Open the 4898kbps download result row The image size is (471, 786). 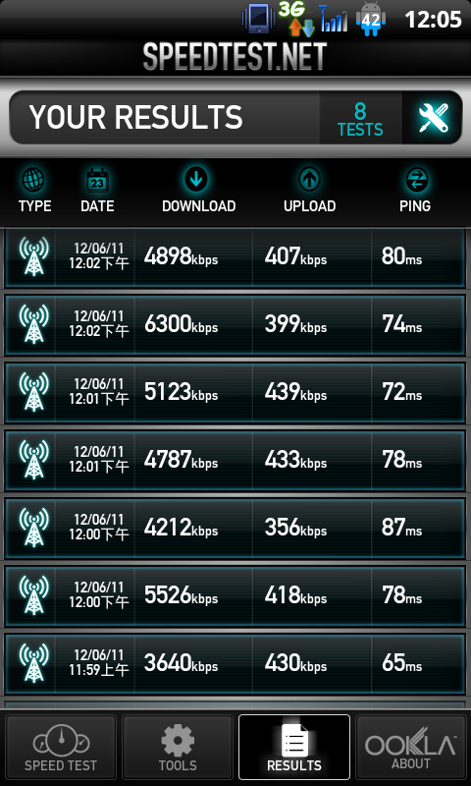pyautogui.click(x=235, y=257)
